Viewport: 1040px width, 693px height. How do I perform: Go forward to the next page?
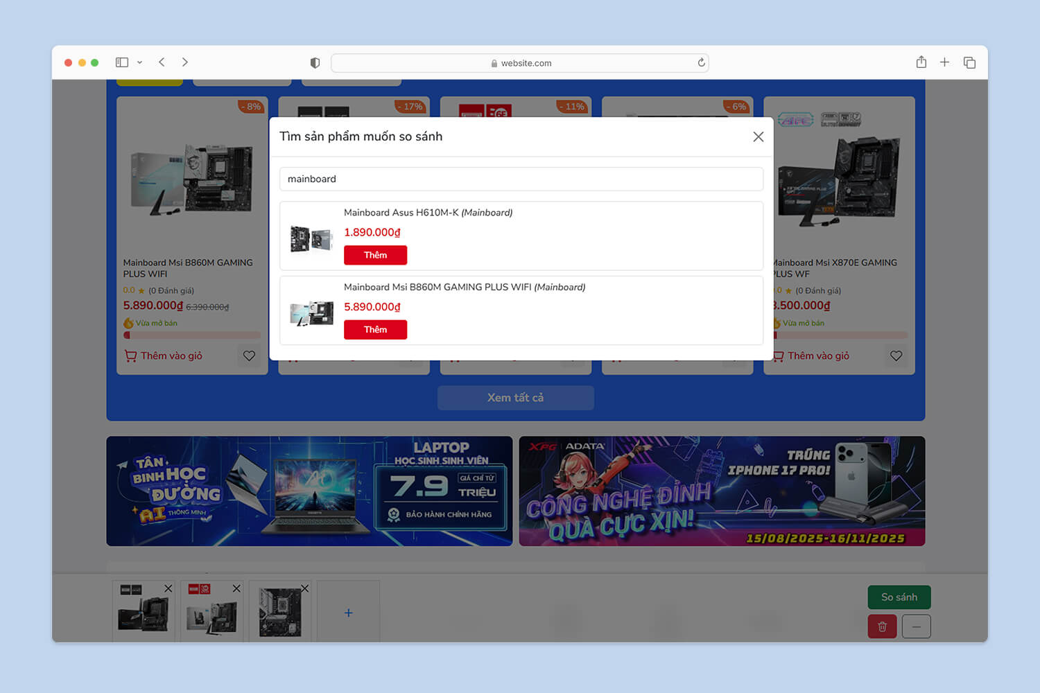(185, 62)
